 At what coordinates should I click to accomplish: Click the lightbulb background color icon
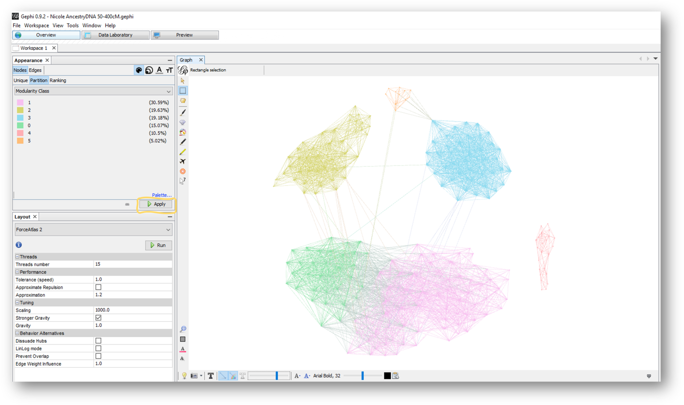tap(184, 376)
